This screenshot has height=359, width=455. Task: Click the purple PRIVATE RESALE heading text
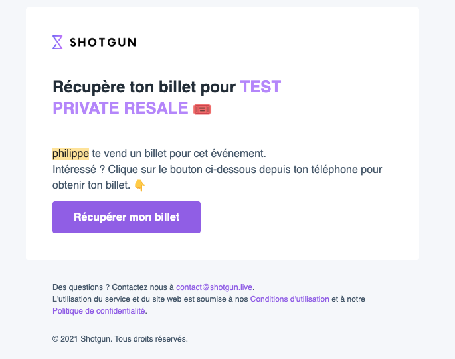120,108
